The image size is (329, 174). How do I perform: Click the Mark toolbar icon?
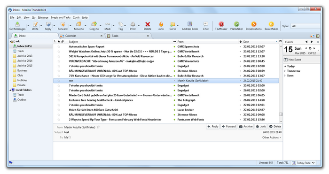tap(108, 24)
